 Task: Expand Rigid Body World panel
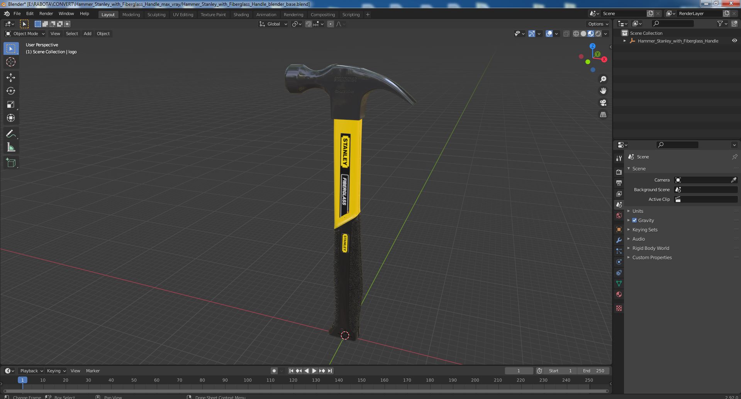coord(650,248)
